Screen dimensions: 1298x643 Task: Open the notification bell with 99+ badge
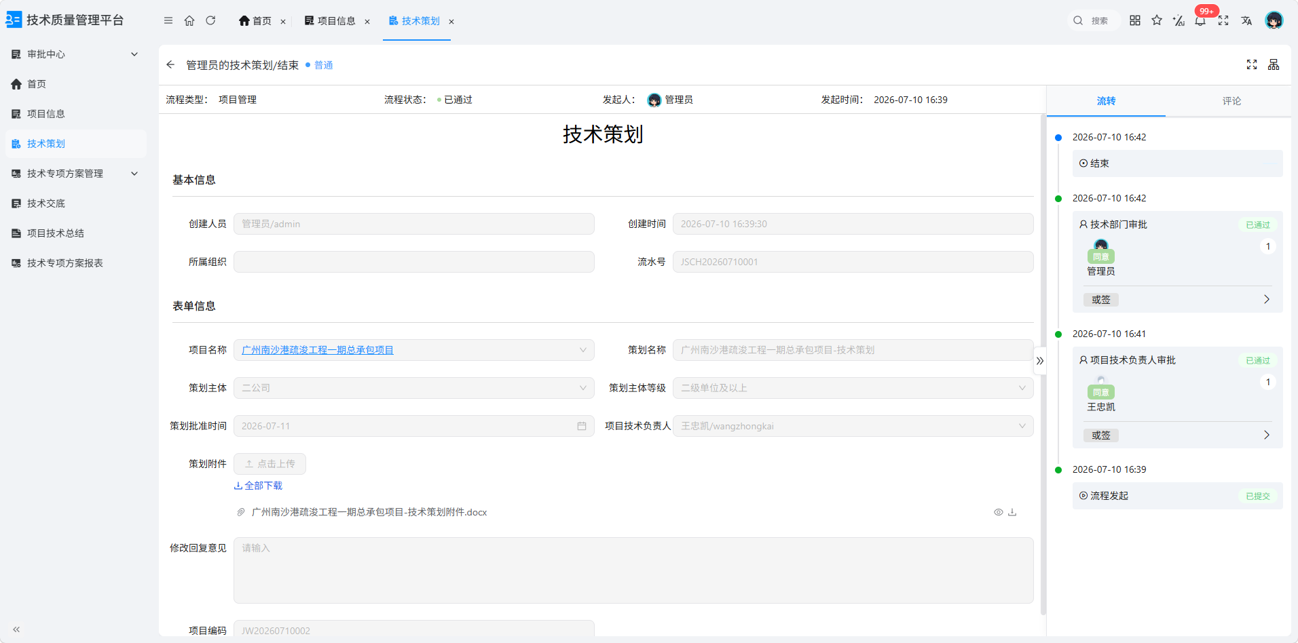[1200, 20]
